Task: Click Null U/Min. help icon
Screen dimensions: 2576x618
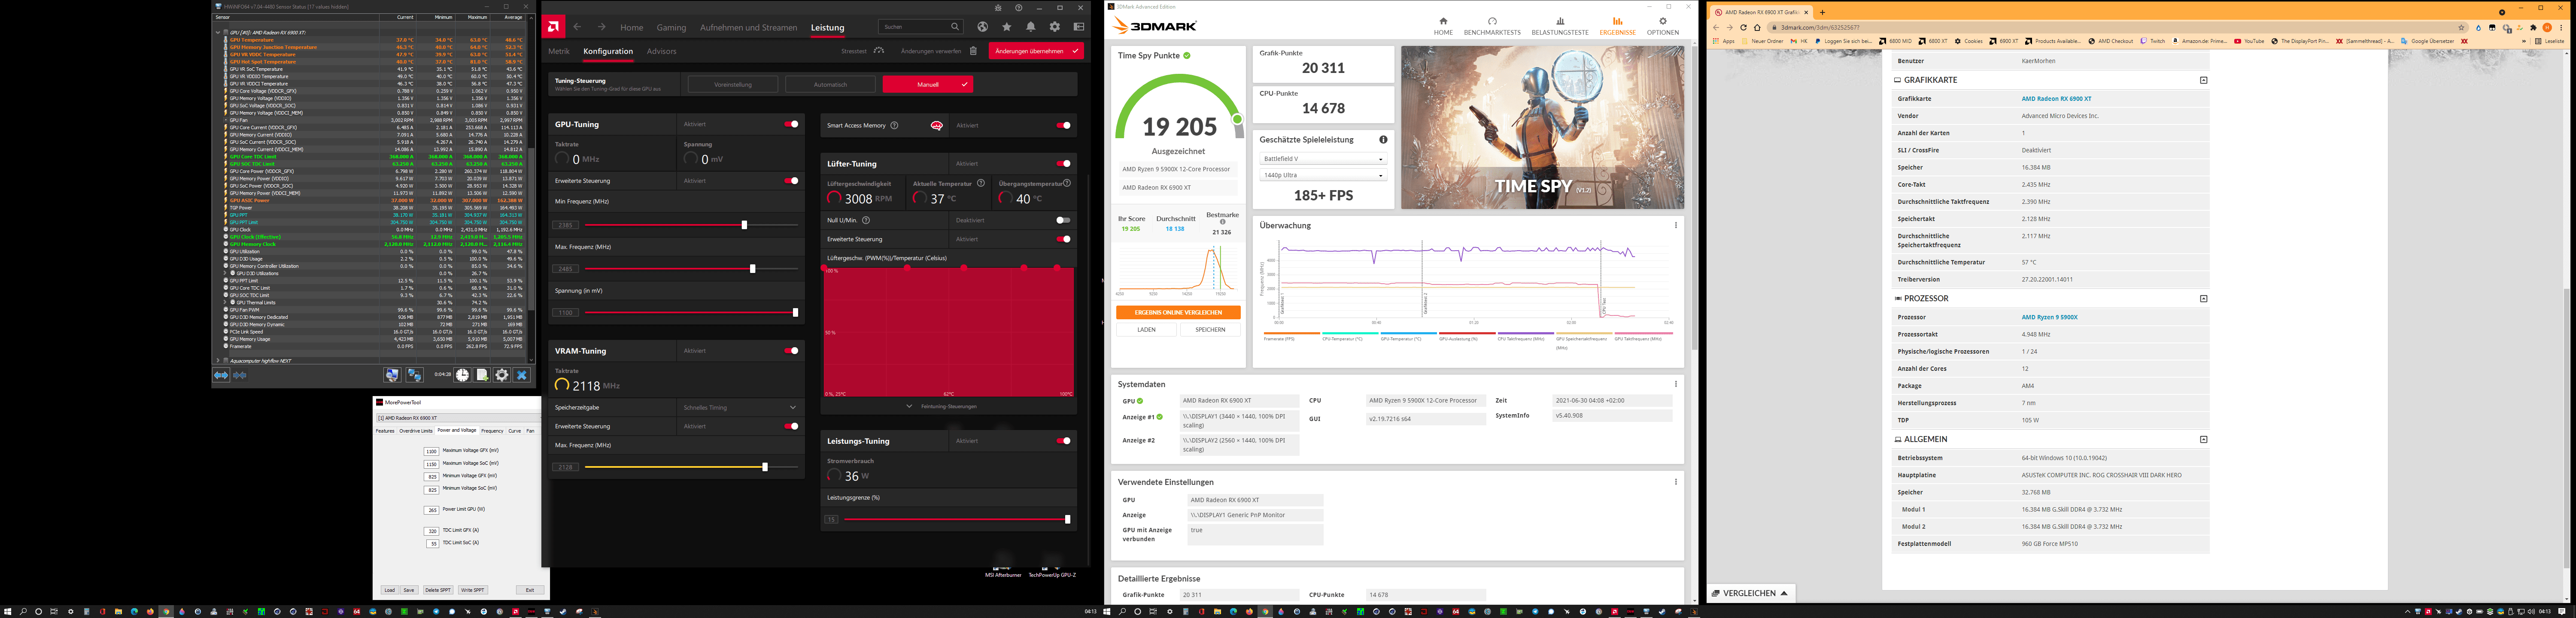Action: (x=866, y=220)
